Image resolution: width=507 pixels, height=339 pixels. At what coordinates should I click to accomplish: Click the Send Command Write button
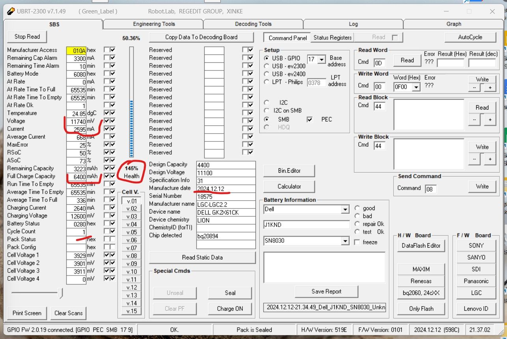tap(482, 186)
